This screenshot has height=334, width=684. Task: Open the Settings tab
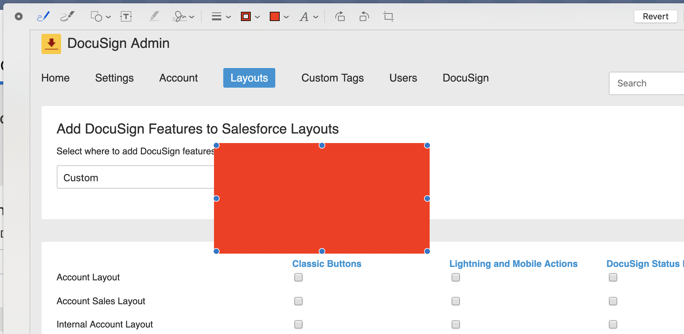pyautogui.click(x=115, y=78)
